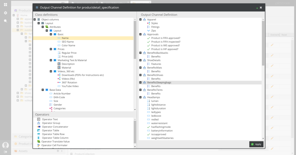
Task: Collapse the Apparel group node
Action: [x=141, y=20]
